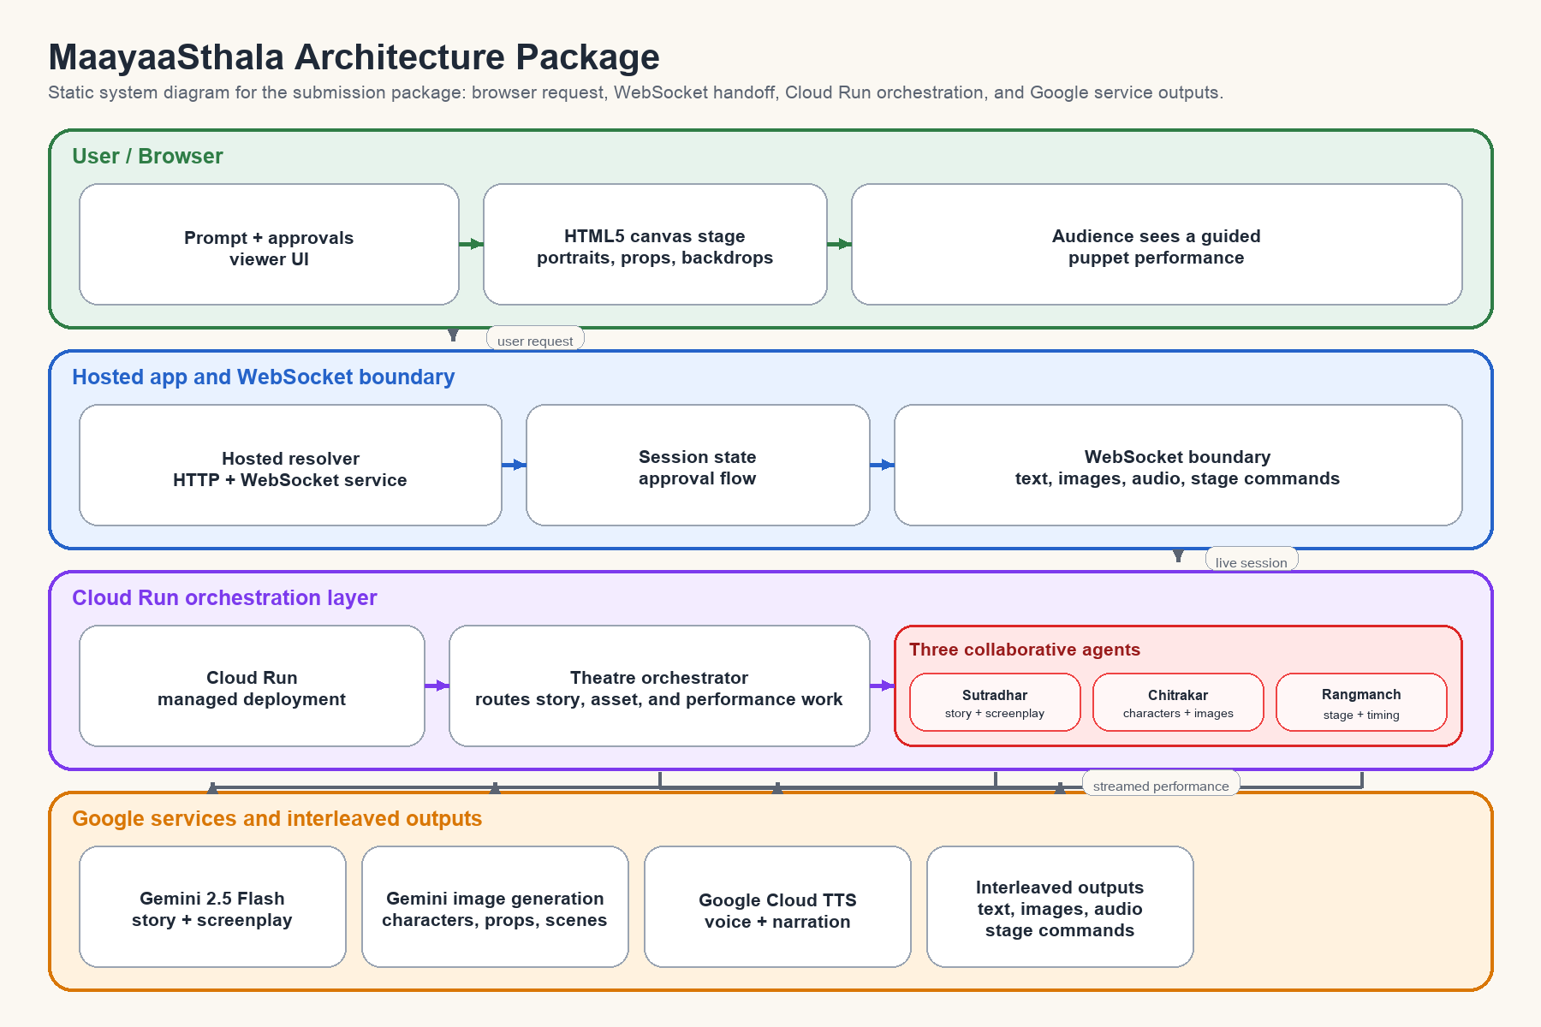Click the Prompt + approvals viewer UI box
Image resolution: width=1541 pixels, height=1027 pixels.
(x=269, y=244)
